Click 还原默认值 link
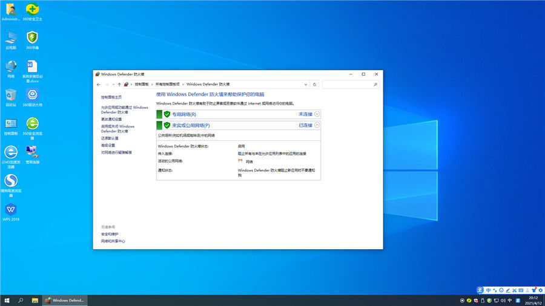Screen dimensions: 545x306 click(x=110, y=138)
